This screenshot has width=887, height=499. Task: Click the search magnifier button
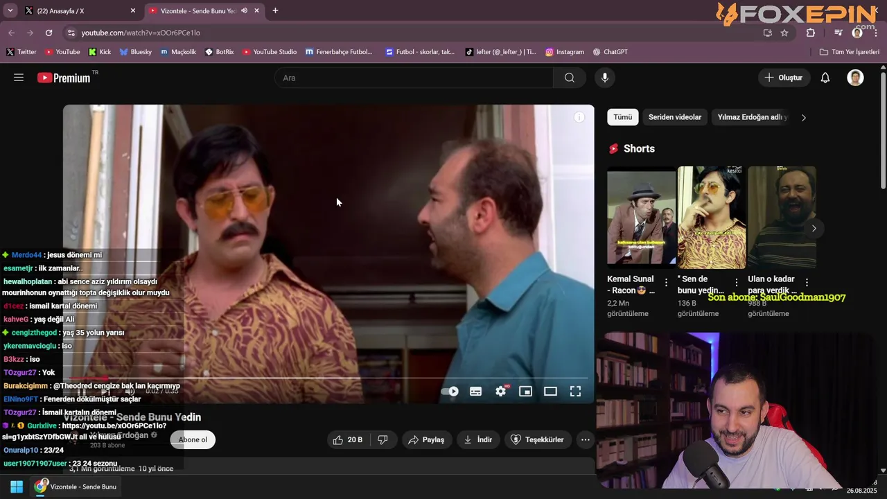569,78
